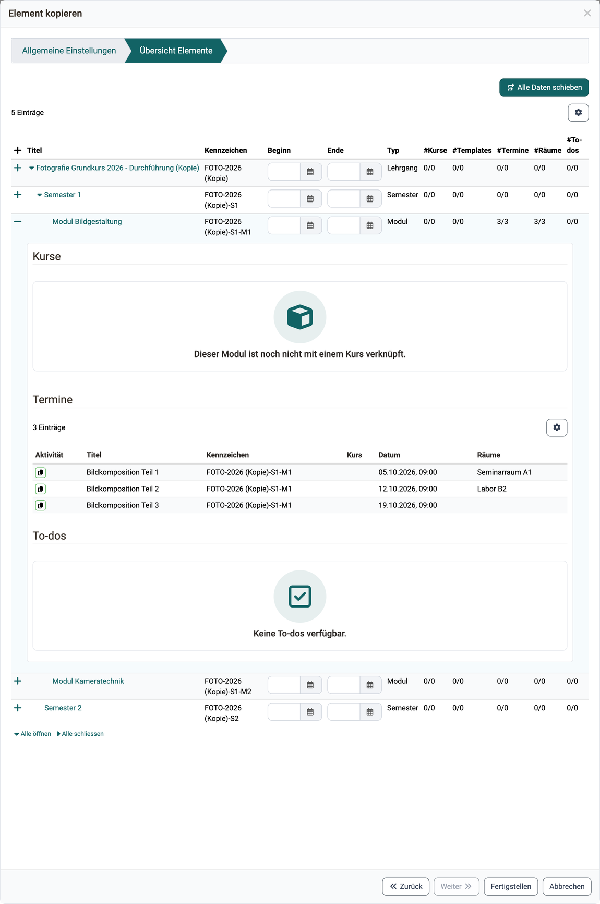This screenshot has height=904, width=600.
Task: Click copy activity icon for Bildkomposition Teil 2
Action: coord(41,489)
